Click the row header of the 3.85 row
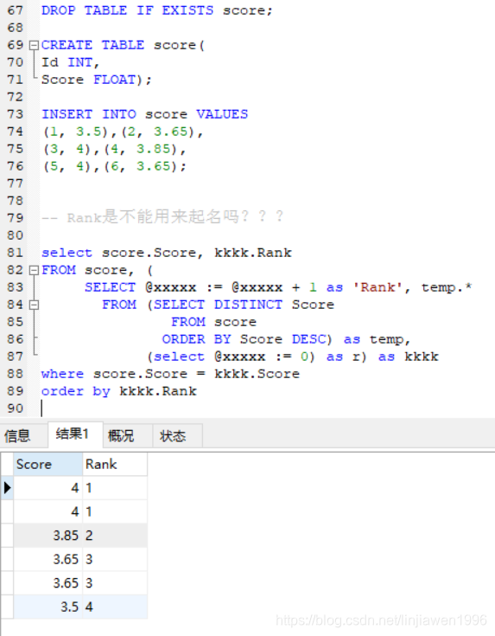The height and width of the screenshot is (636, 495). tap(7, 536)
